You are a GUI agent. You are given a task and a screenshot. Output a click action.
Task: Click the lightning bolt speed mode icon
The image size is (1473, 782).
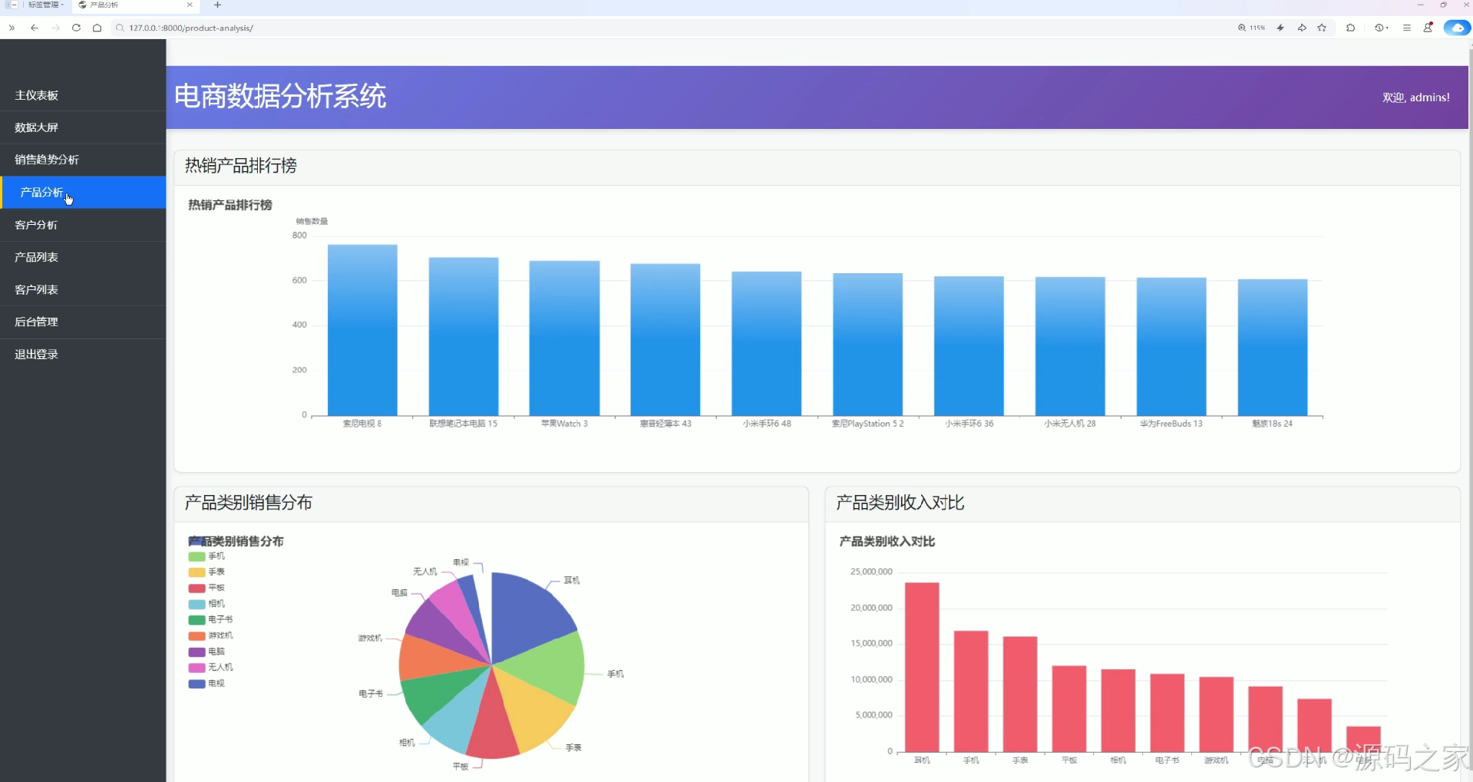pyautogui.click(x=1280, y=28)
